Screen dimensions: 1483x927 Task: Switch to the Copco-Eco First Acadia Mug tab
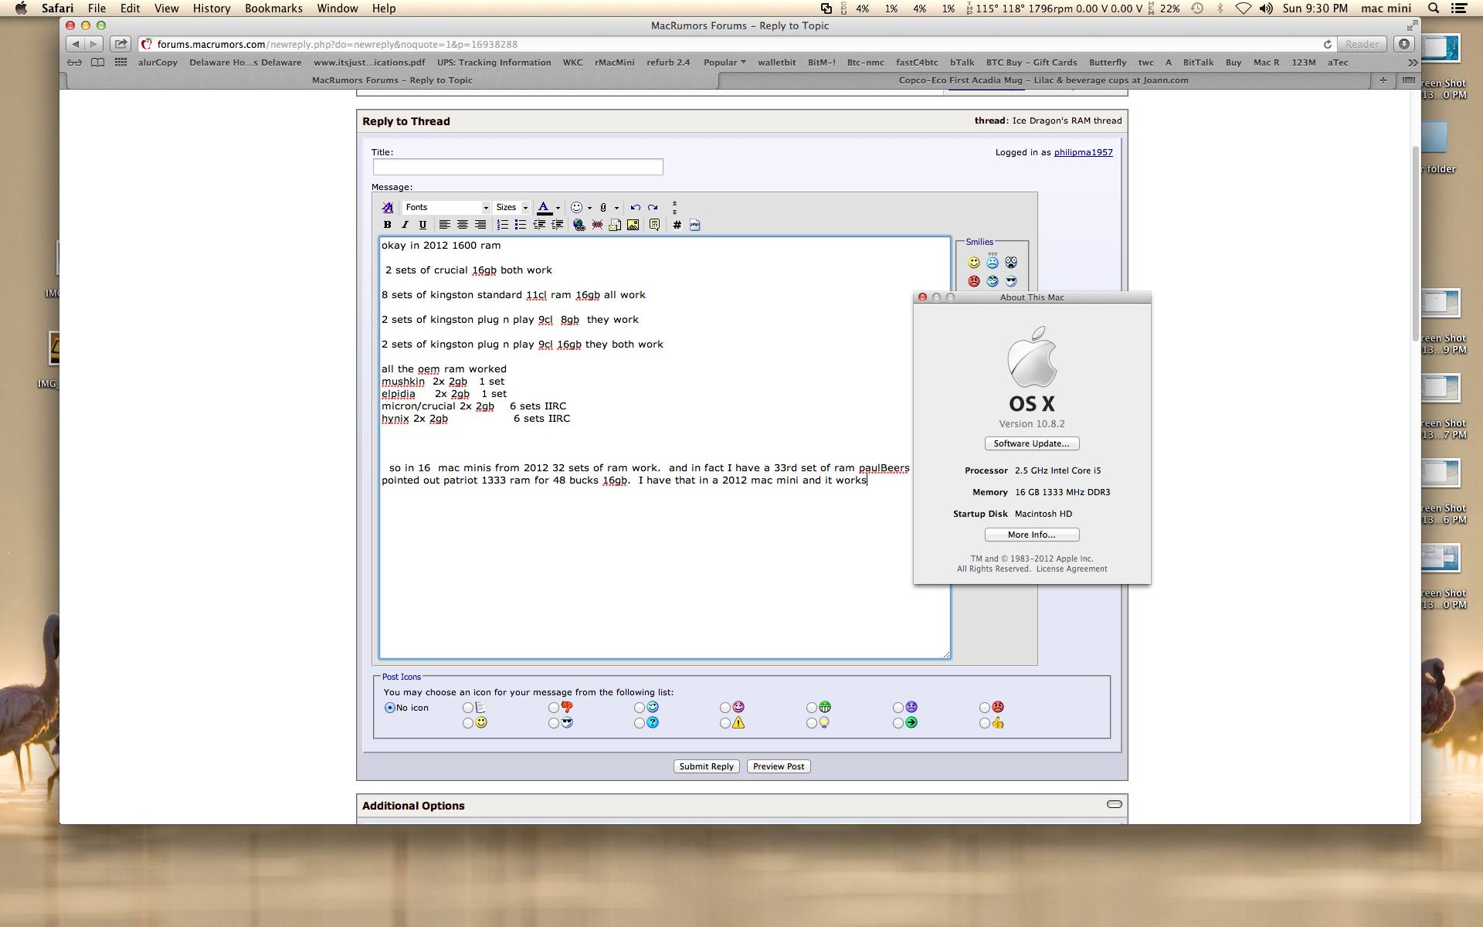pos(1043,80)
